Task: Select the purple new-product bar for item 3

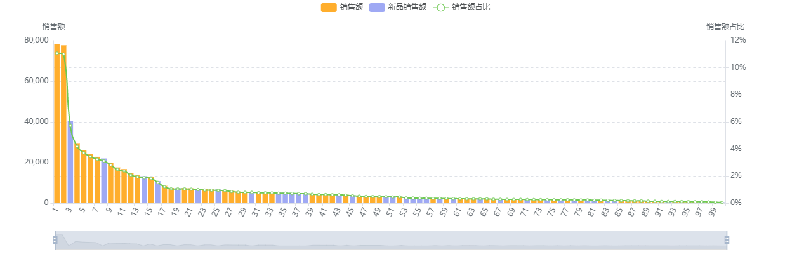Action: 70,162
